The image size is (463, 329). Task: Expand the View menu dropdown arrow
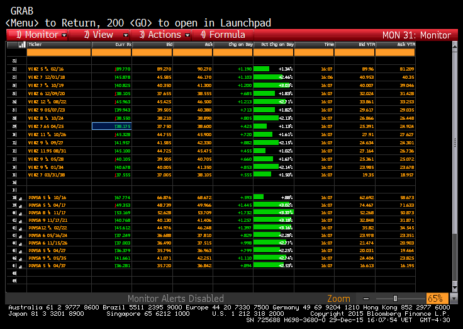tap(125, 35)
